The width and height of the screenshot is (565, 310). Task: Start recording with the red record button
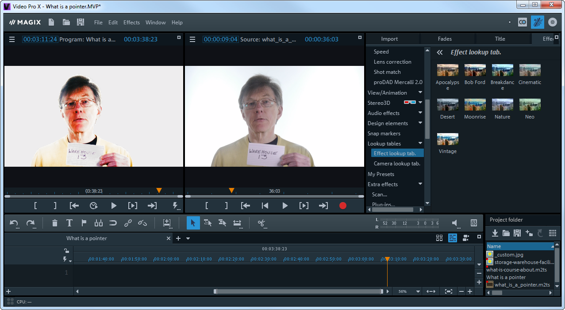343,205
